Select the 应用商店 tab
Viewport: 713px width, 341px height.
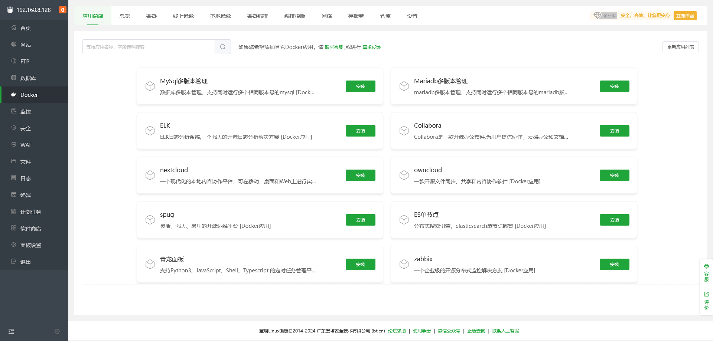click(93, 16)
